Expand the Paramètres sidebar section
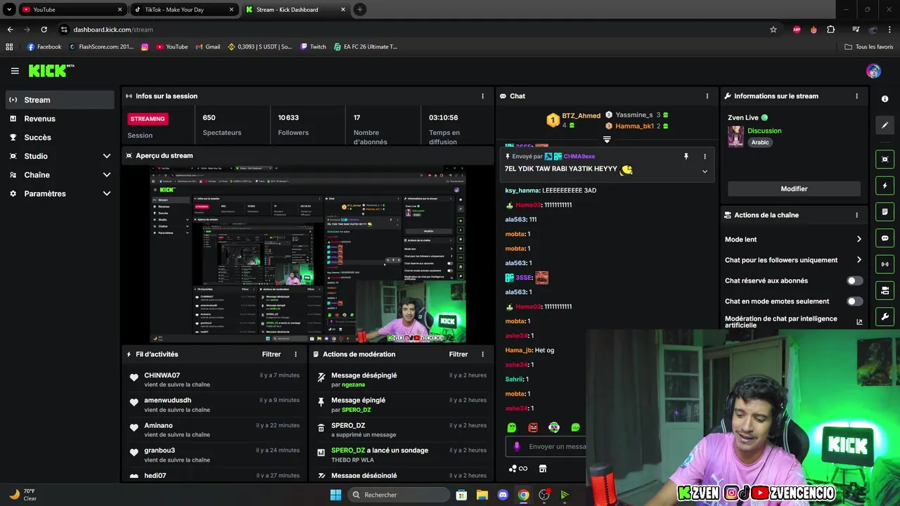This screenshot has height=506, width=900. pyautogui.click(x=107, y=193)
